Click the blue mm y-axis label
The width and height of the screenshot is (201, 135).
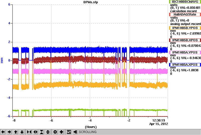pyautogui.click(x=2, y=60)
